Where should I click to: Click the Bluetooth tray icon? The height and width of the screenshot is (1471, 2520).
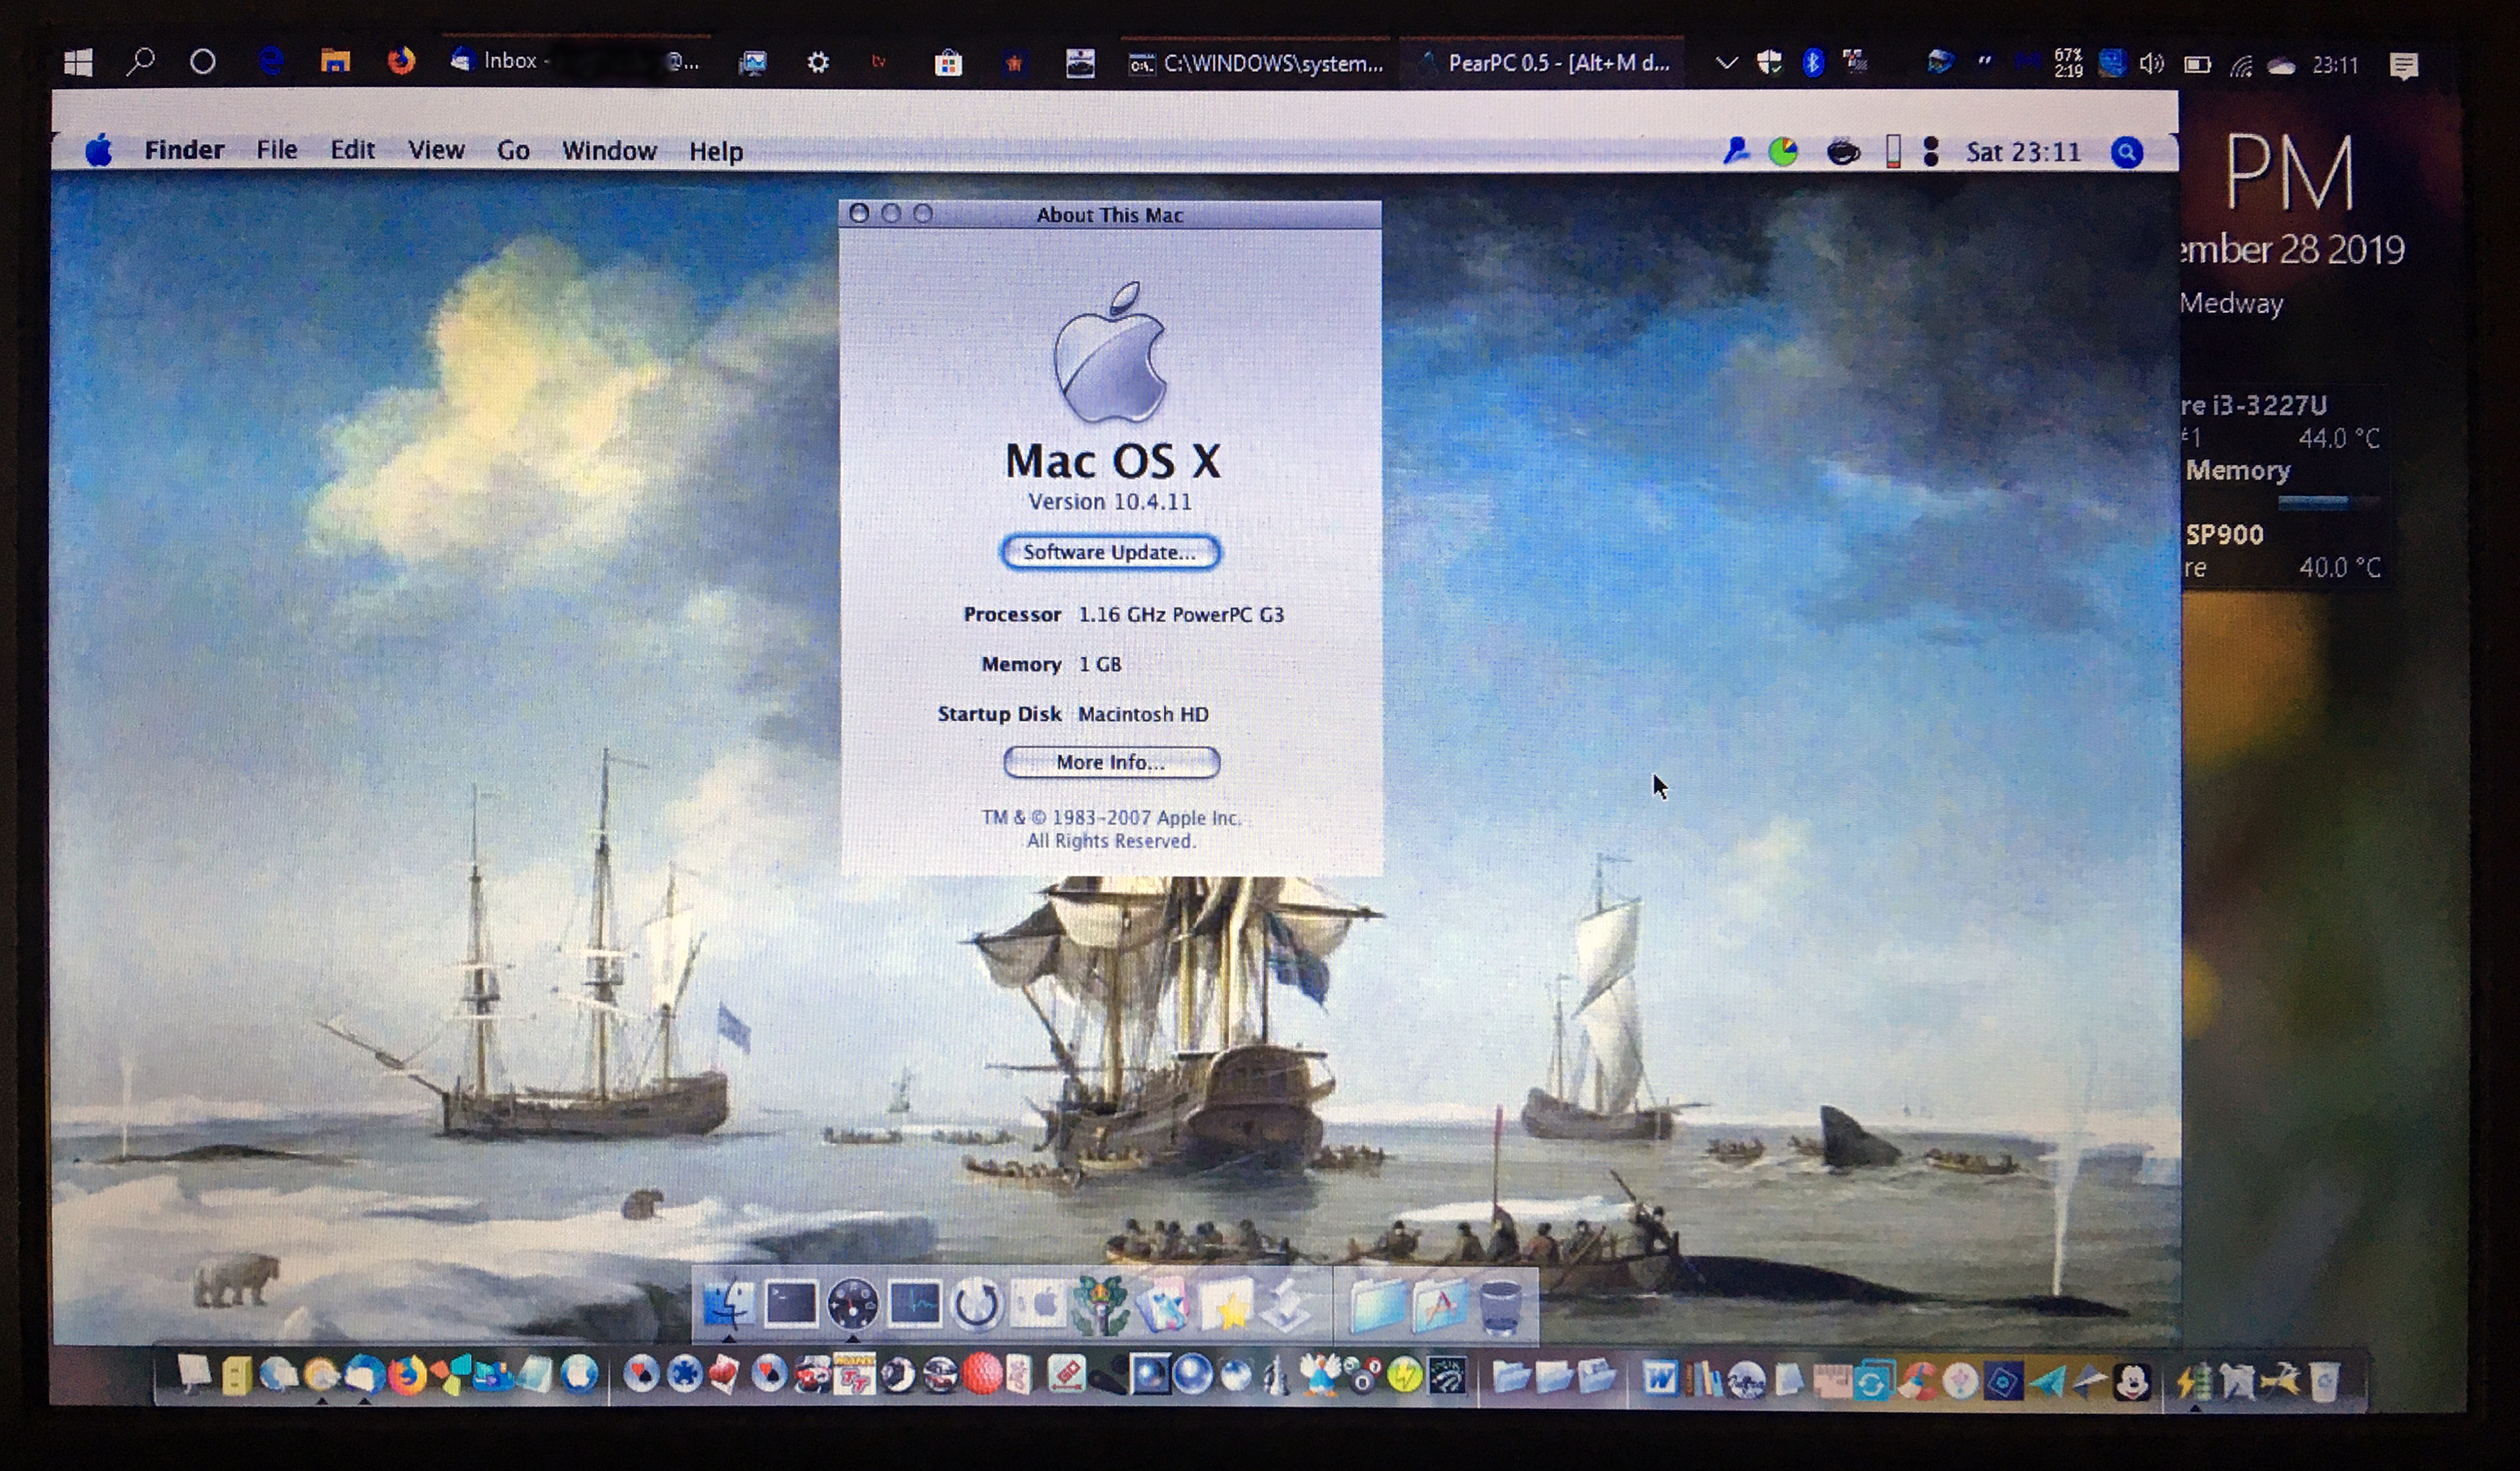1813,63
